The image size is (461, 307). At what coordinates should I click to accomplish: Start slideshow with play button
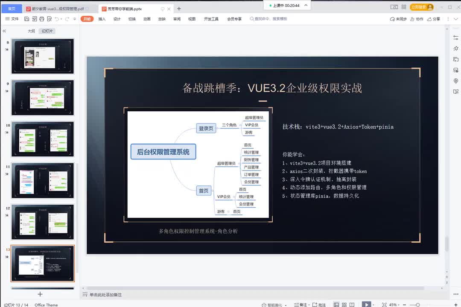coord(366,304)
